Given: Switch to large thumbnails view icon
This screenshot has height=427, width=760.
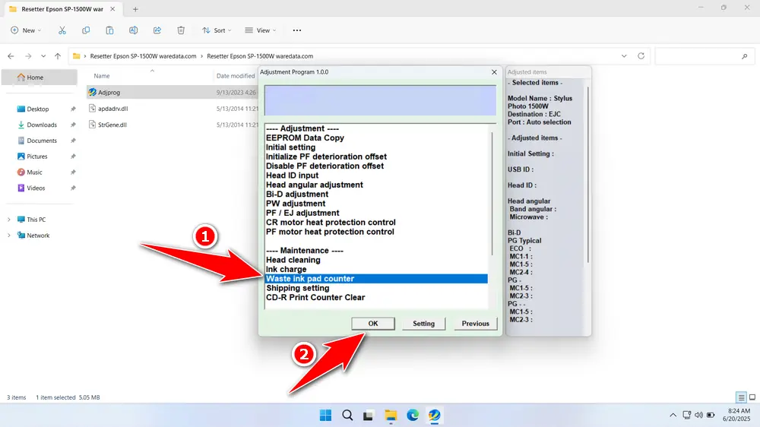Looking at the screenshot, I should (x=752, y=397).
